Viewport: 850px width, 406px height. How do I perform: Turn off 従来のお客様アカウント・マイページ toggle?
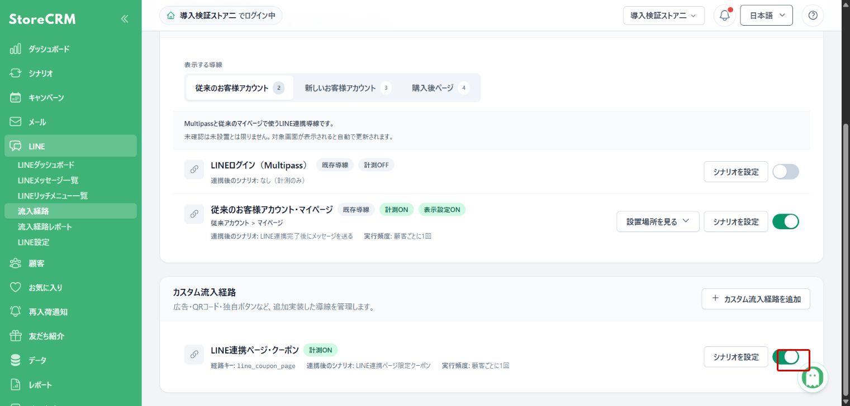coord(786,221)
